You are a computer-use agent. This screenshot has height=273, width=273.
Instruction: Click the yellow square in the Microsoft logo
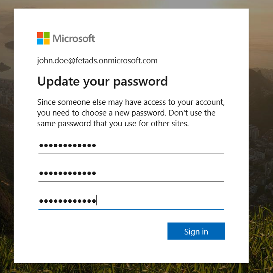(47, 42)
